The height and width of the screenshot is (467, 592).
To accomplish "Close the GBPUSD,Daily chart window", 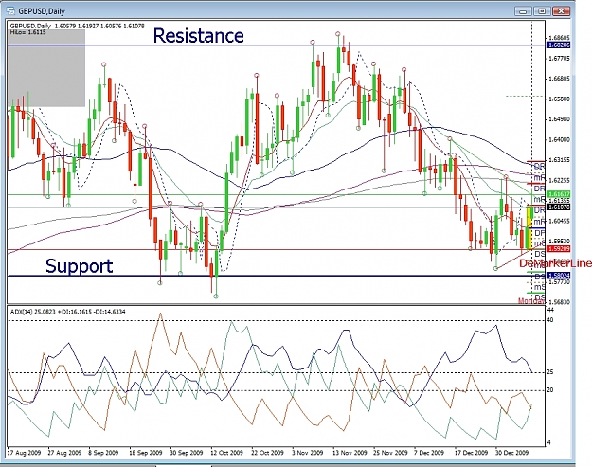I will [561, 11].
